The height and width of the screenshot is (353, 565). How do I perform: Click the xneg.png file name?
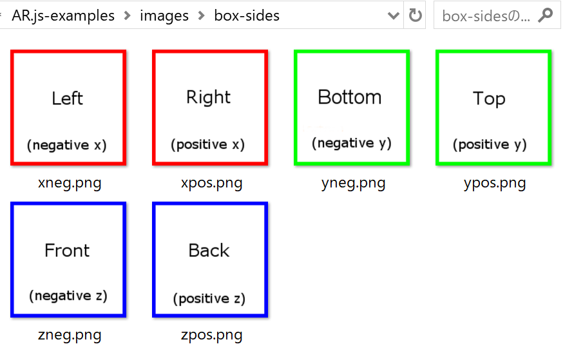(70, 184)
